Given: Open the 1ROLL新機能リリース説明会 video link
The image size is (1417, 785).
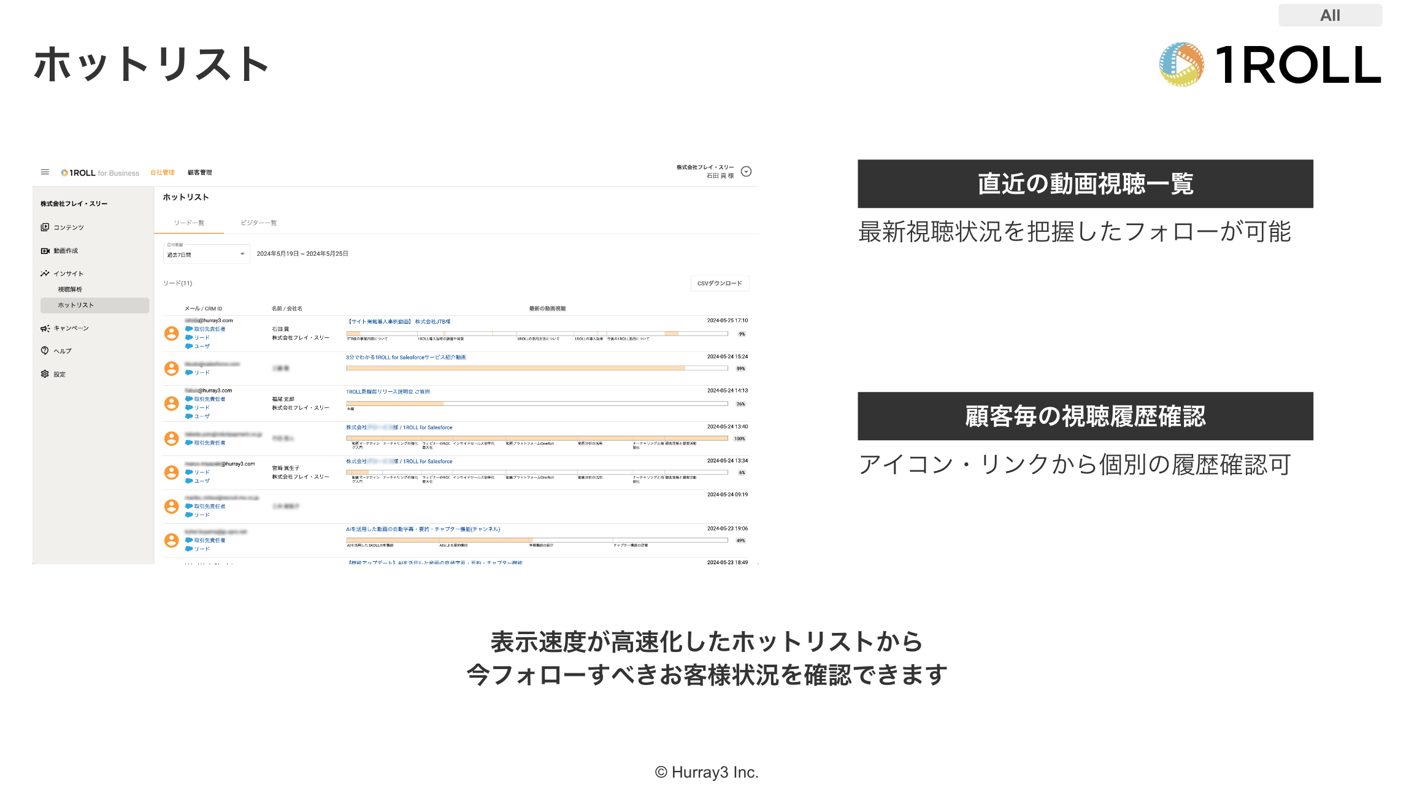Looking at the screenshot, I should coord(388,392).
